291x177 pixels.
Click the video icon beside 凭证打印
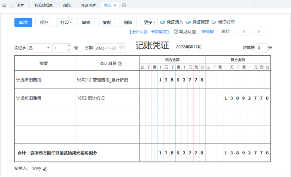click(x=214, y=22)
